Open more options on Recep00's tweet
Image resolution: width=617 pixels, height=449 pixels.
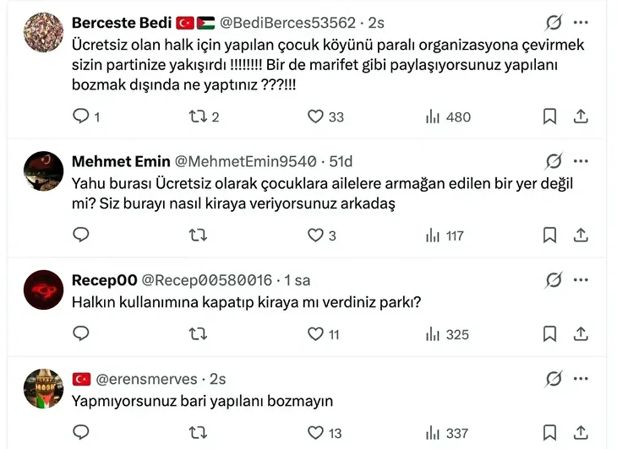(581, 279)
